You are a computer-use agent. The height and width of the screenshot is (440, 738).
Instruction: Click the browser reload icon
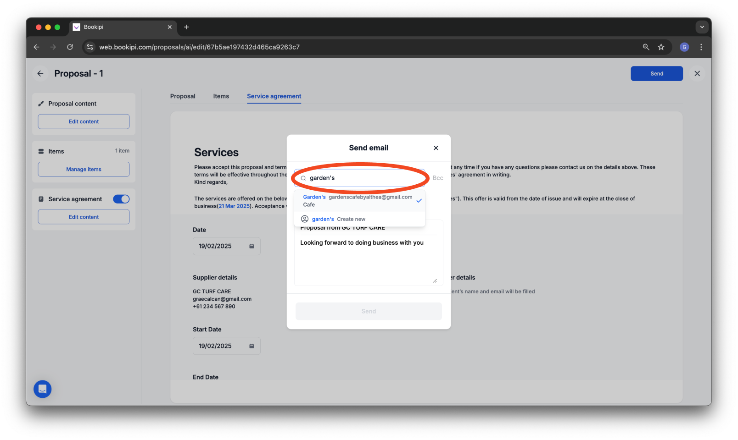tap(70, 47)
